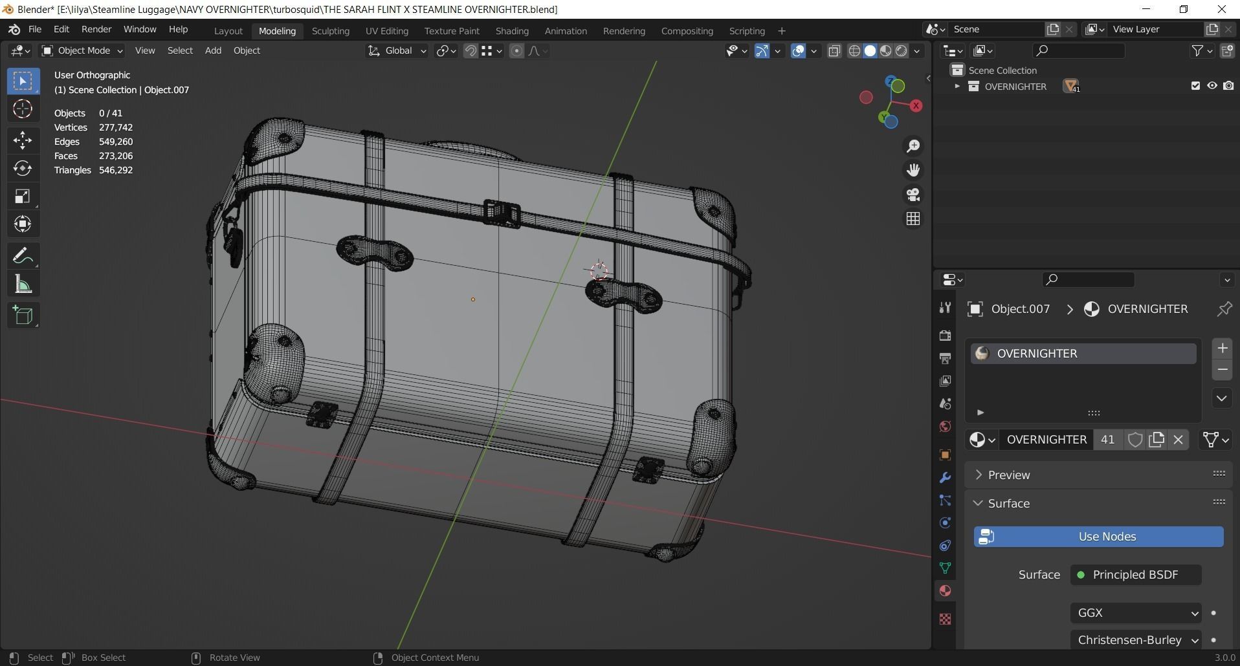Open the Tool properties tab
The width and height of the screenshot is (1240, 666).
(945, 308)
